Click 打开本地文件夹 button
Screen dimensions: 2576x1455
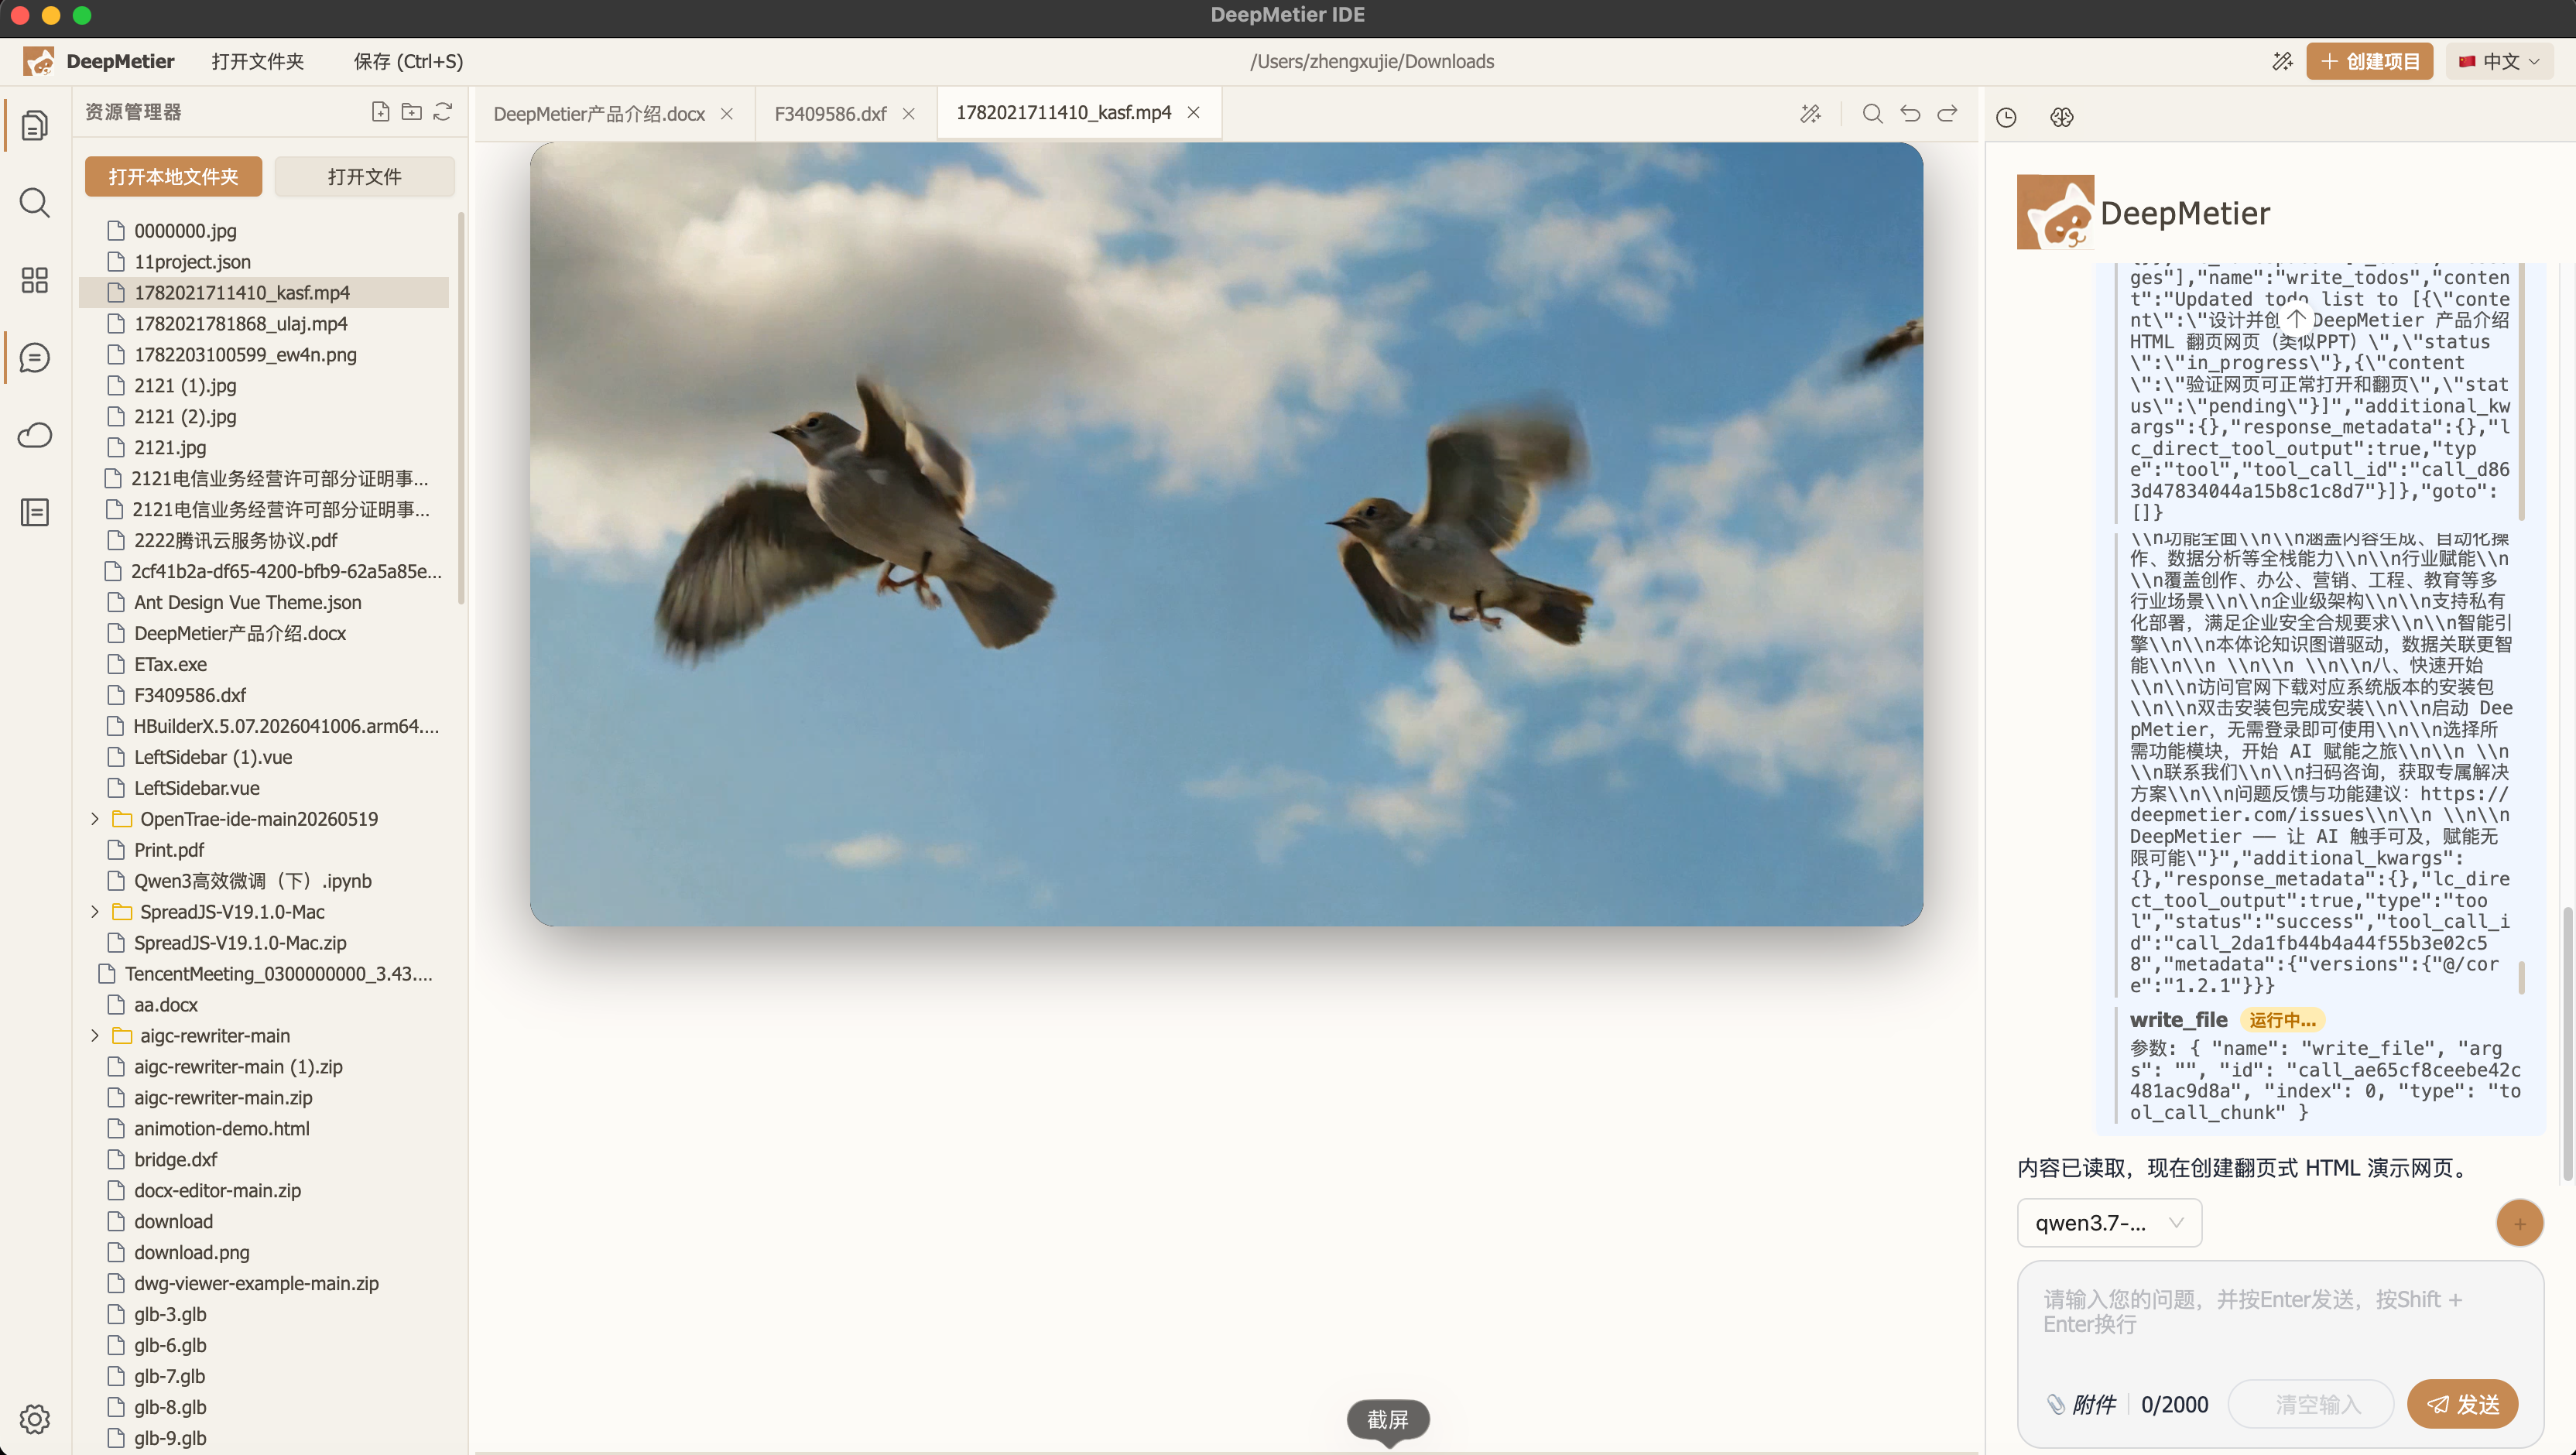click(173, 177)
